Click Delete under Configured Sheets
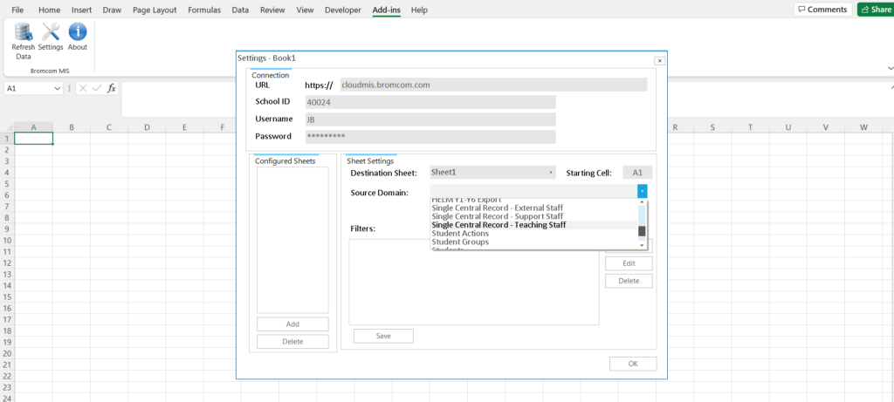 click(292, 342)
